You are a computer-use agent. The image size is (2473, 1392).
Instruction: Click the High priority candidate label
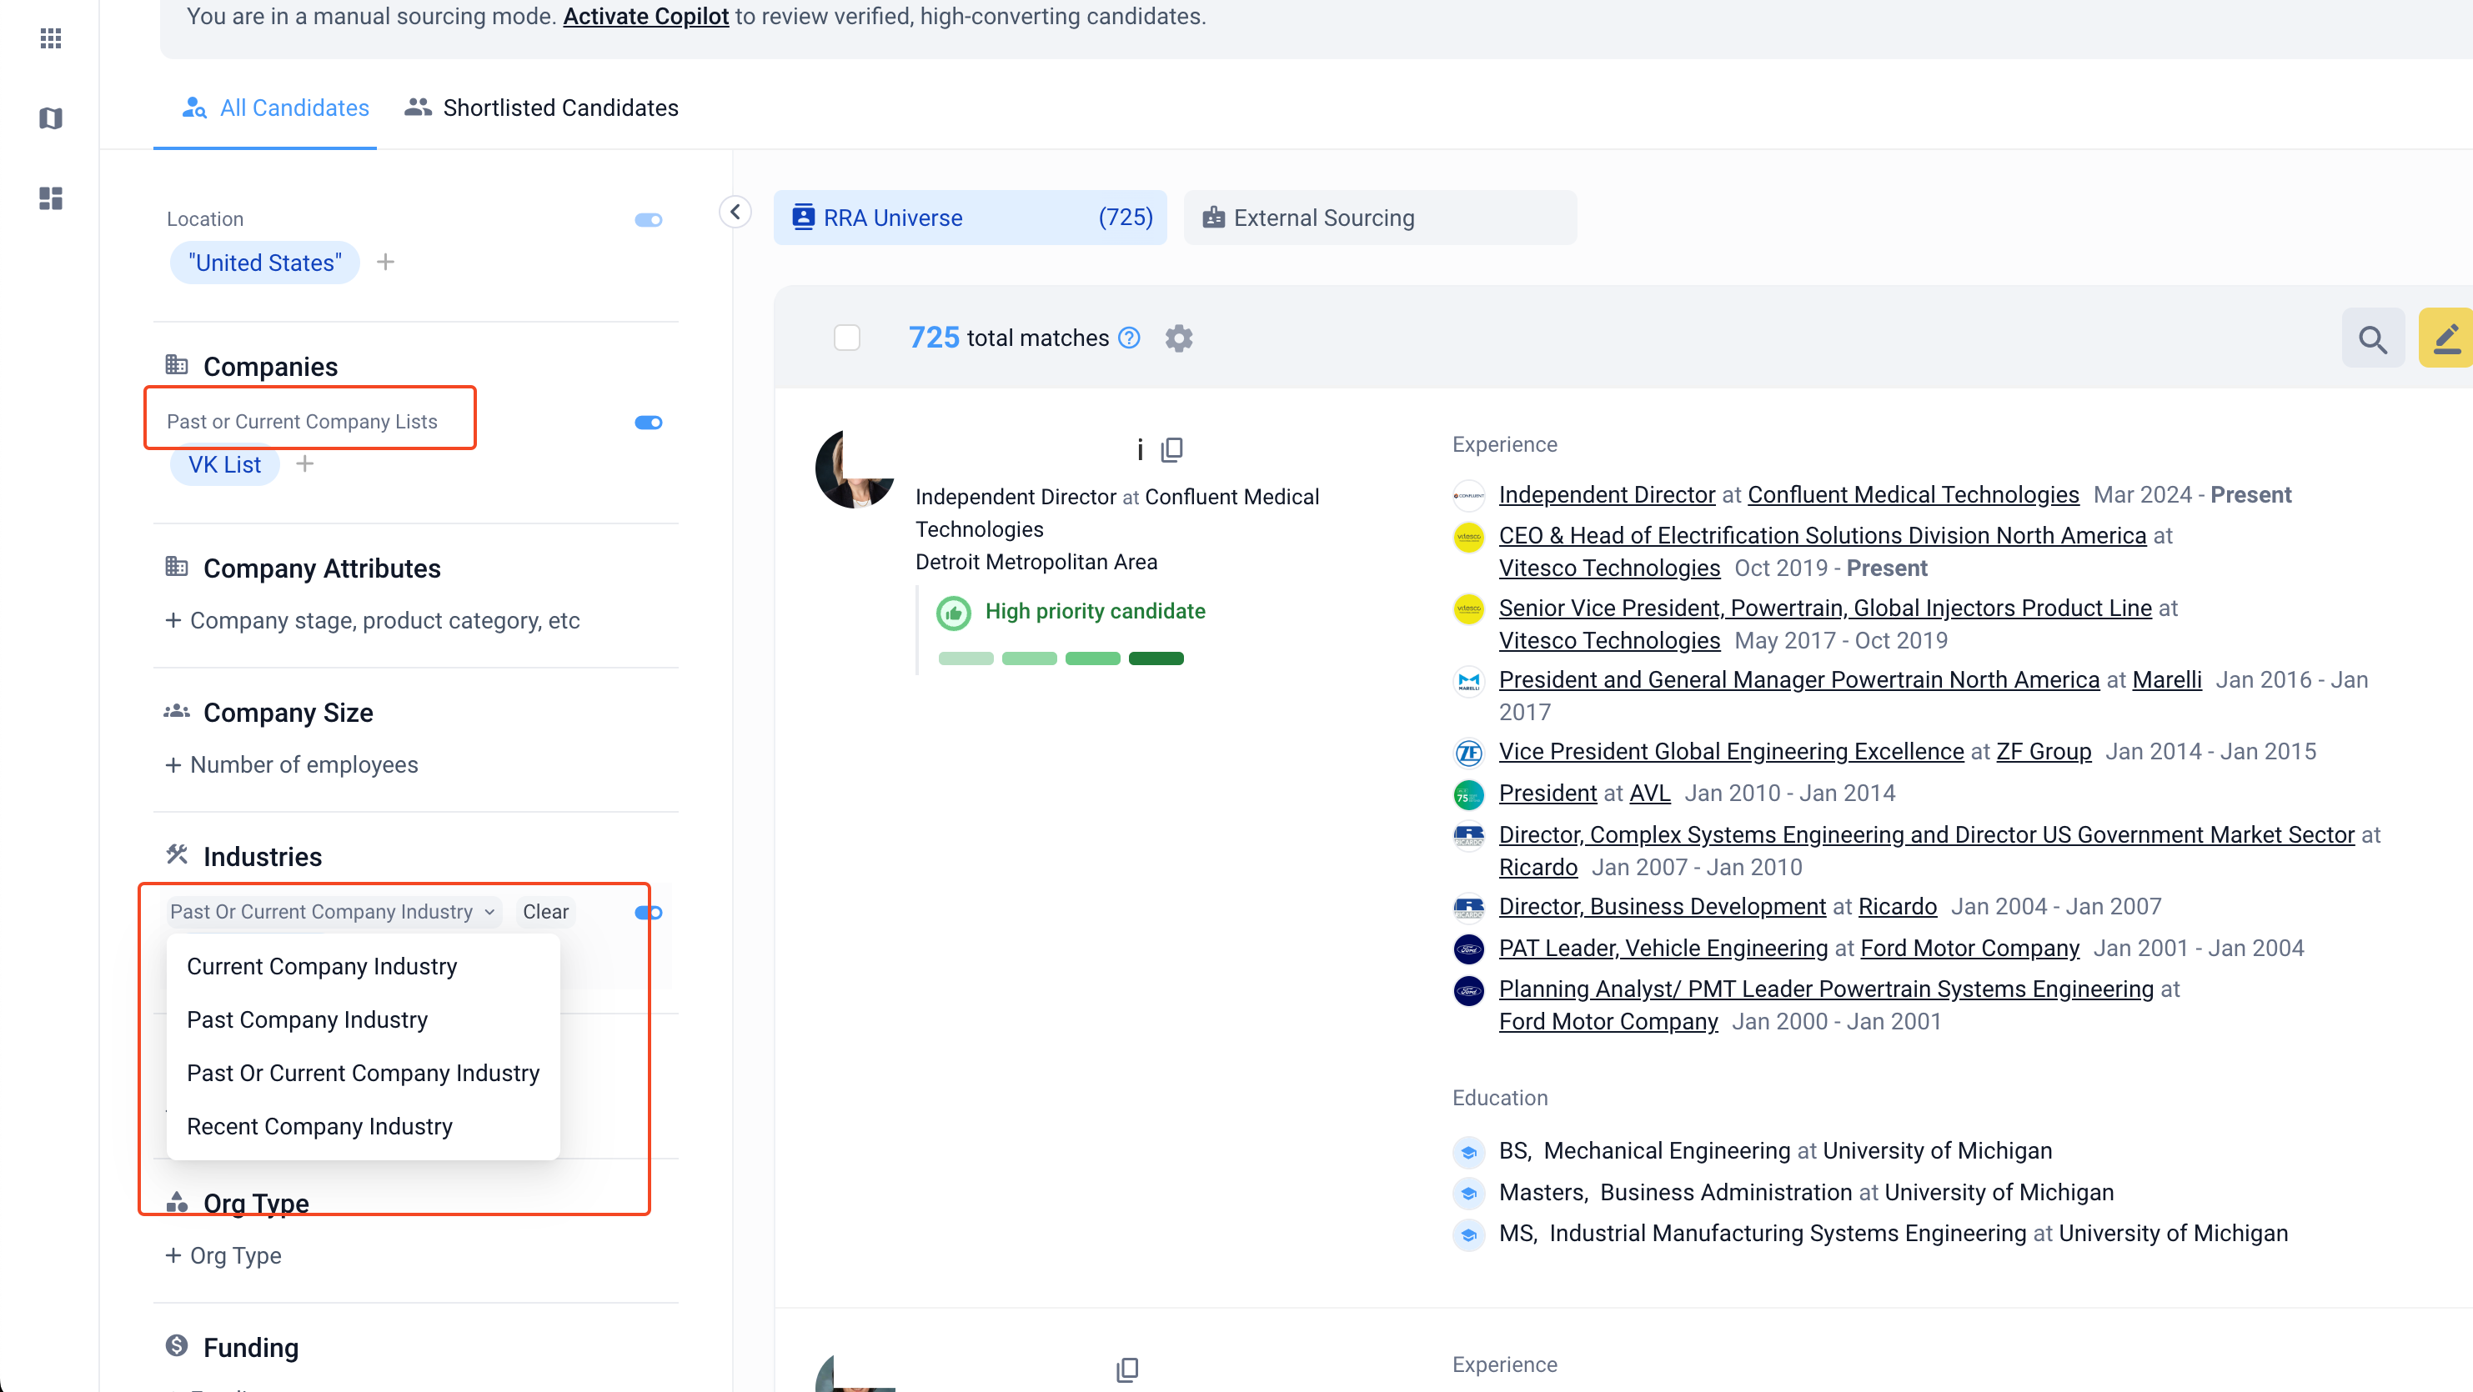(x=1096, y=613)
